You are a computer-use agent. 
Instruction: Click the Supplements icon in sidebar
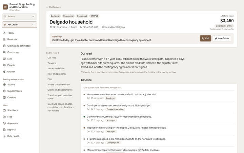click(x=4, y=91)
